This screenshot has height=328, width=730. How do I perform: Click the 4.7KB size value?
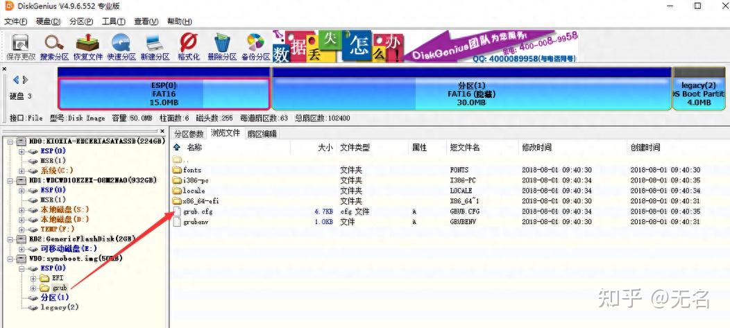coord(323,212)
